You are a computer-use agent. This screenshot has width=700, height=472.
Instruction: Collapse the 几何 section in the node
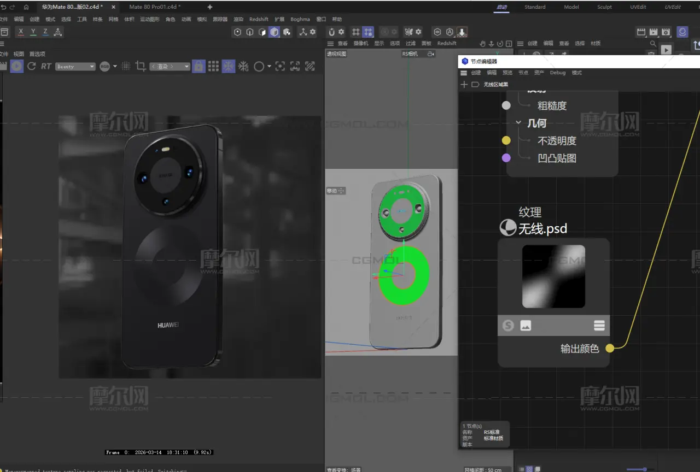point(518,123)
